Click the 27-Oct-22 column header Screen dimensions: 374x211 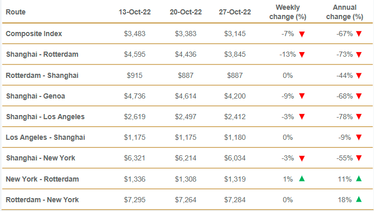point(236,12)
